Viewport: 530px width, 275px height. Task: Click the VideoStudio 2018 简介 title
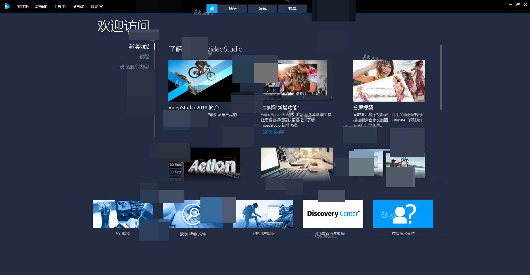tap(194, 108)
